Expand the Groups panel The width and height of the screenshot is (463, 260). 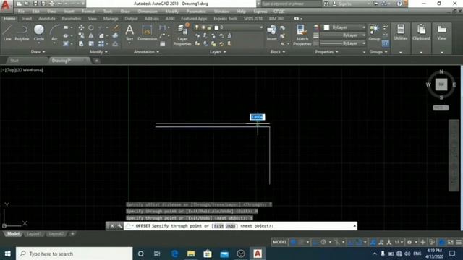[378, 52]
